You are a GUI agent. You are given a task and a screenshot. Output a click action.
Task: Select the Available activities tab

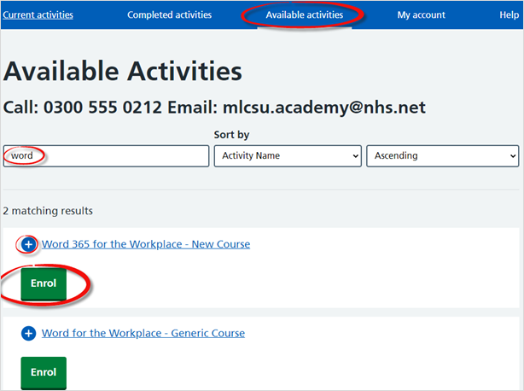pos(305,15)
